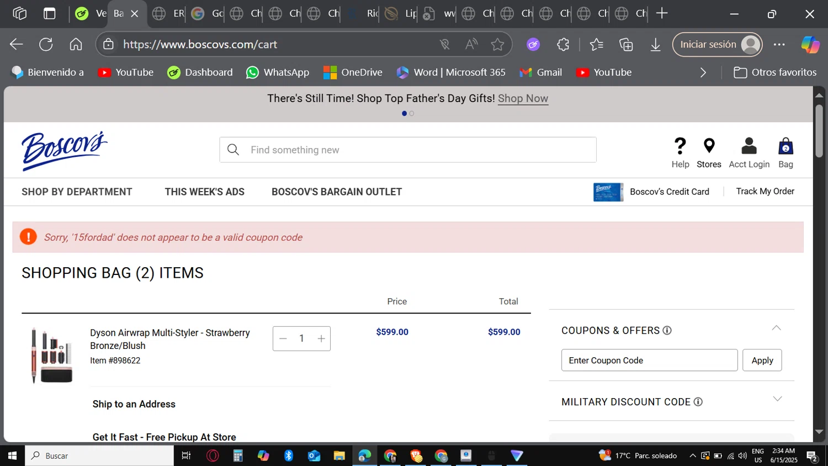Open the Downloads arrow icon
This screenshot has width=828, height=466.
(x=655, y=45)
